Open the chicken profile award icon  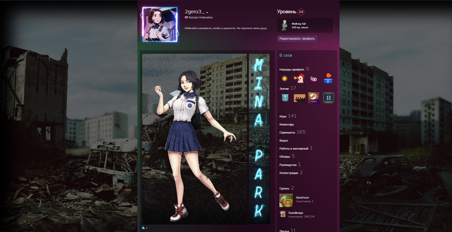point(299,78)
